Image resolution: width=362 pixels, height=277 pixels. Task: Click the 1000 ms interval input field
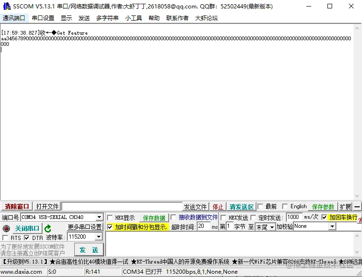click(294, 217)
